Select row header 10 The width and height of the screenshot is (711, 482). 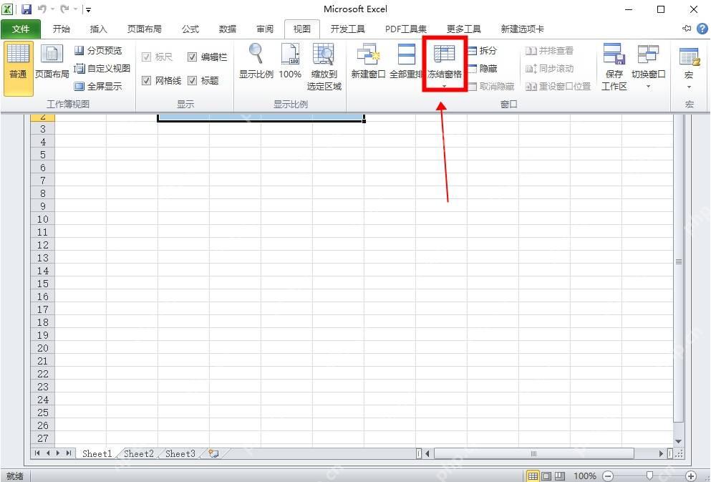coord(43,219)
